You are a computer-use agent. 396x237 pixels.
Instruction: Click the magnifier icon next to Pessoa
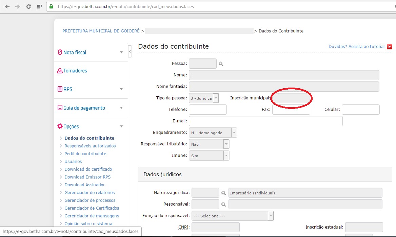click(221, 64)
